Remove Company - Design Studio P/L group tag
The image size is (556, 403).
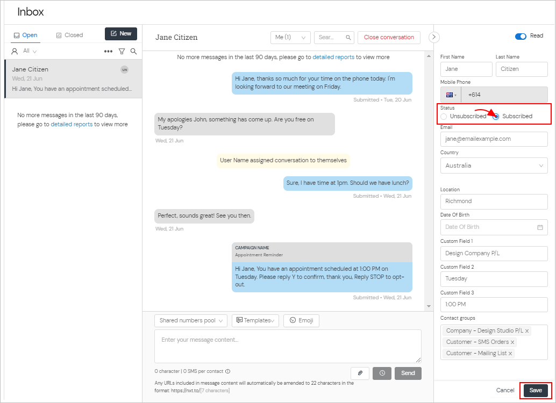(x=527, y=331)
